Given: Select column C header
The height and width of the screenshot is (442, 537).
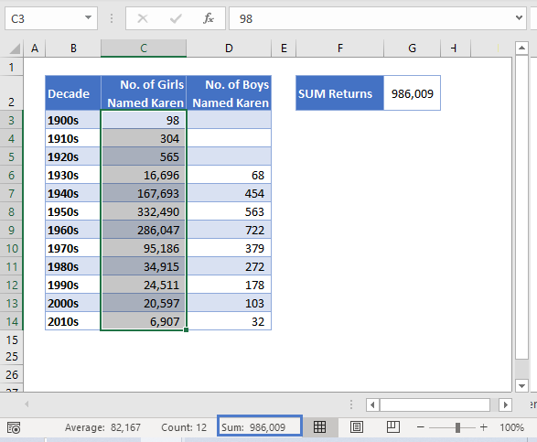Looking at the screenshot, I should 144,49.
